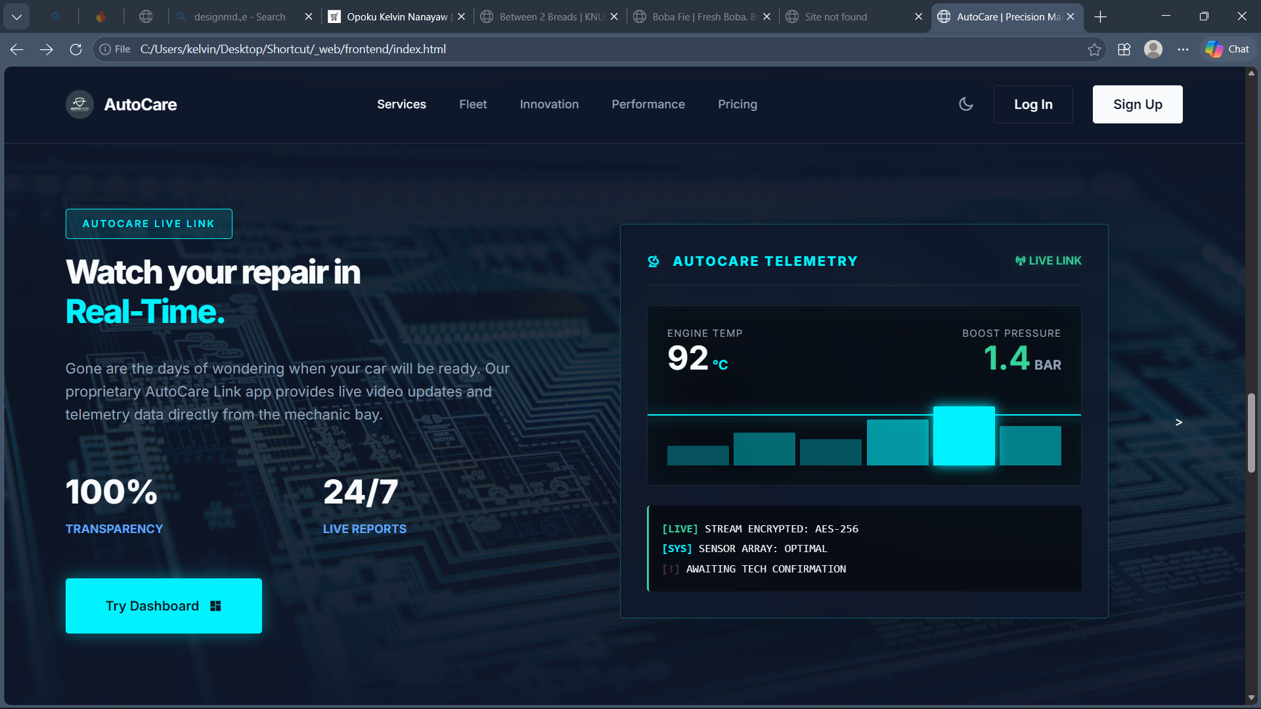The height and width of the screenshot is (709, 1261).
Task: Switch to designmd..e - Search tab
Action: [239, 17]
